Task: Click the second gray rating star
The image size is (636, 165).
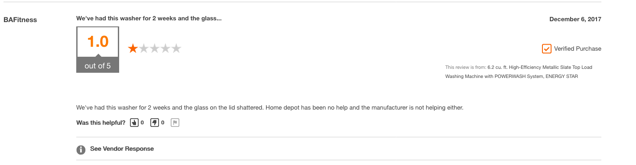Action: click(x=143, y=49)
